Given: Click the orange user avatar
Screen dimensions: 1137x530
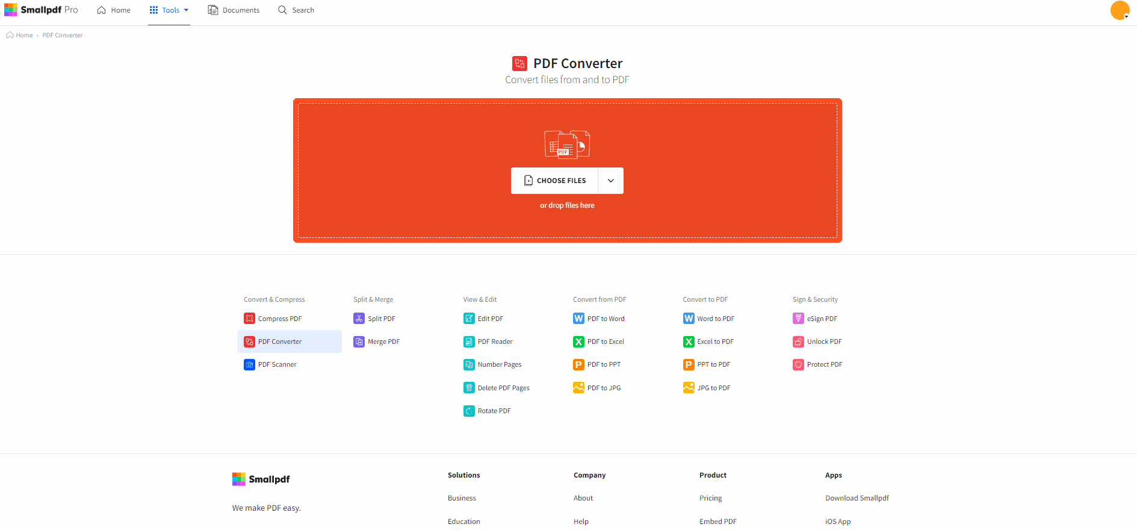Looking at the screenshot, I should coord(1120,10).
